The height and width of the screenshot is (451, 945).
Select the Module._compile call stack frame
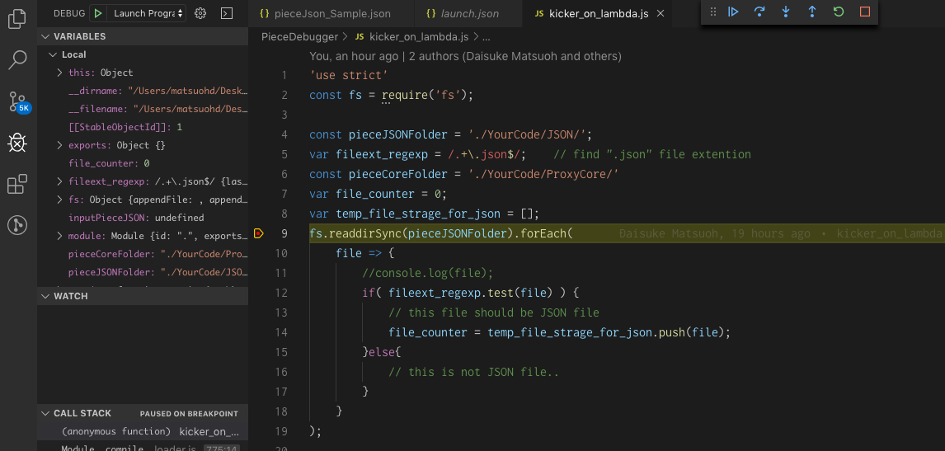[x=142, y=448]
